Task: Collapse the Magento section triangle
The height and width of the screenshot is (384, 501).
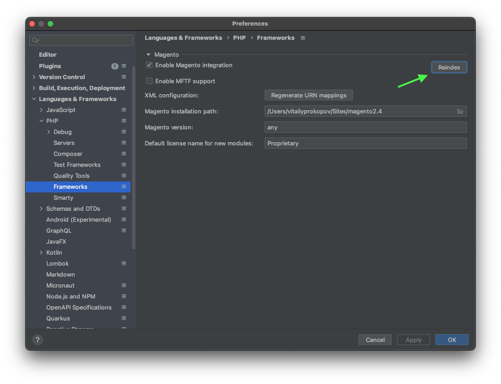Action: tap(148, 54)
